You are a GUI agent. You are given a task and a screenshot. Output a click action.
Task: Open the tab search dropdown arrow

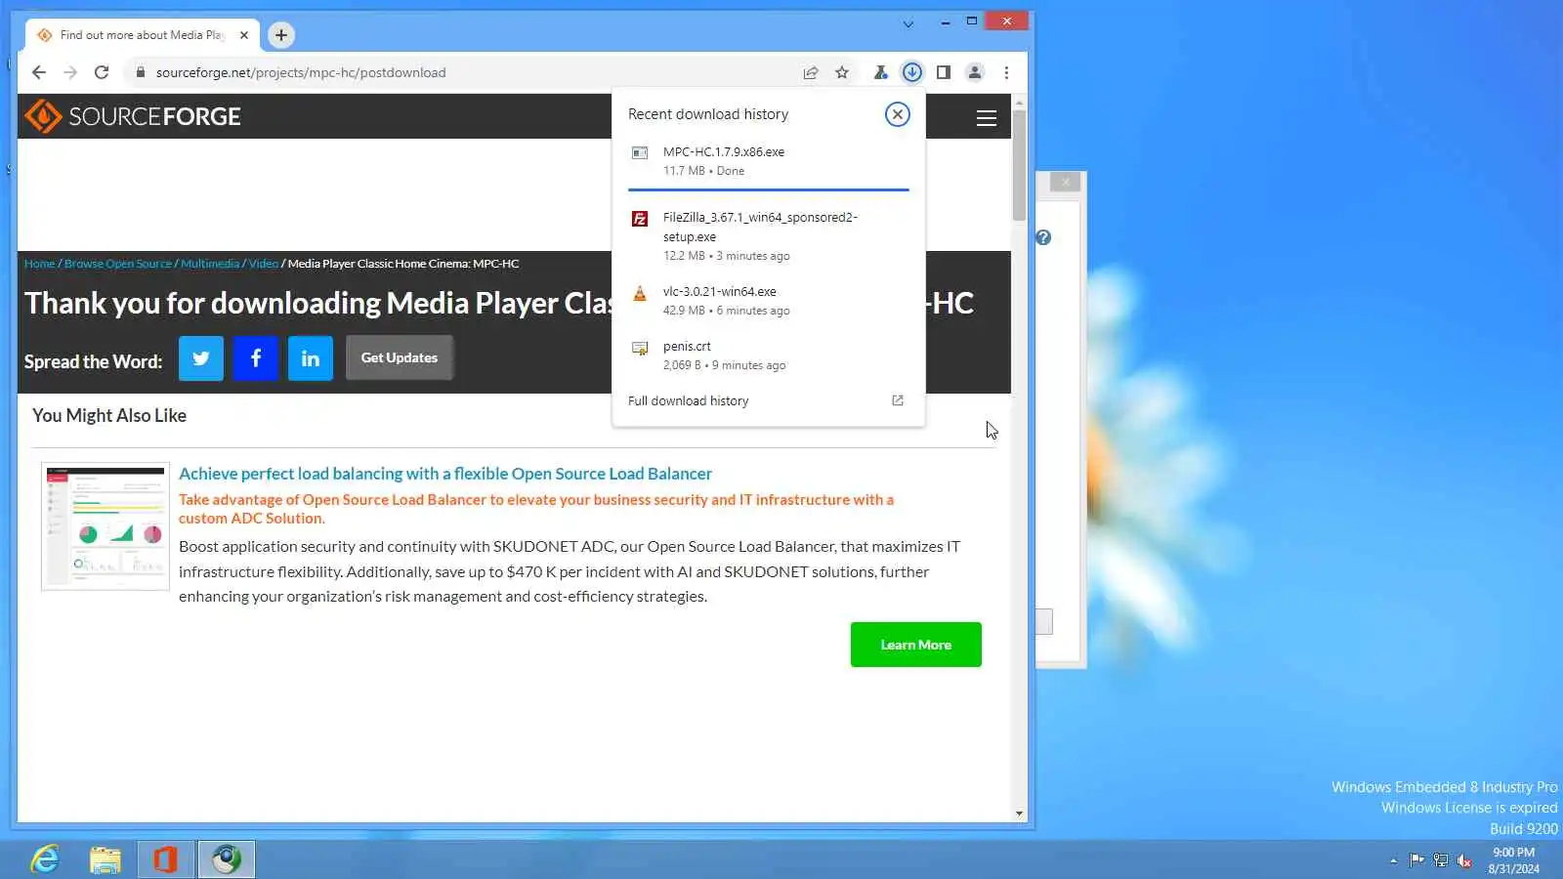(908, 23)
